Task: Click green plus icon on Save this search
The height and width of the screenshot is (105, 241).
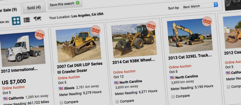Action: pyautogui.click(x=78, y=3)
